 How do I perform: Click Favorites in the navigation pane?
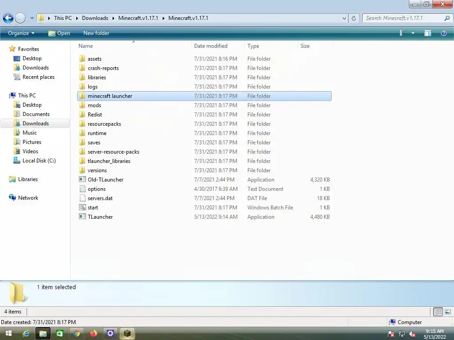(28, 49)
